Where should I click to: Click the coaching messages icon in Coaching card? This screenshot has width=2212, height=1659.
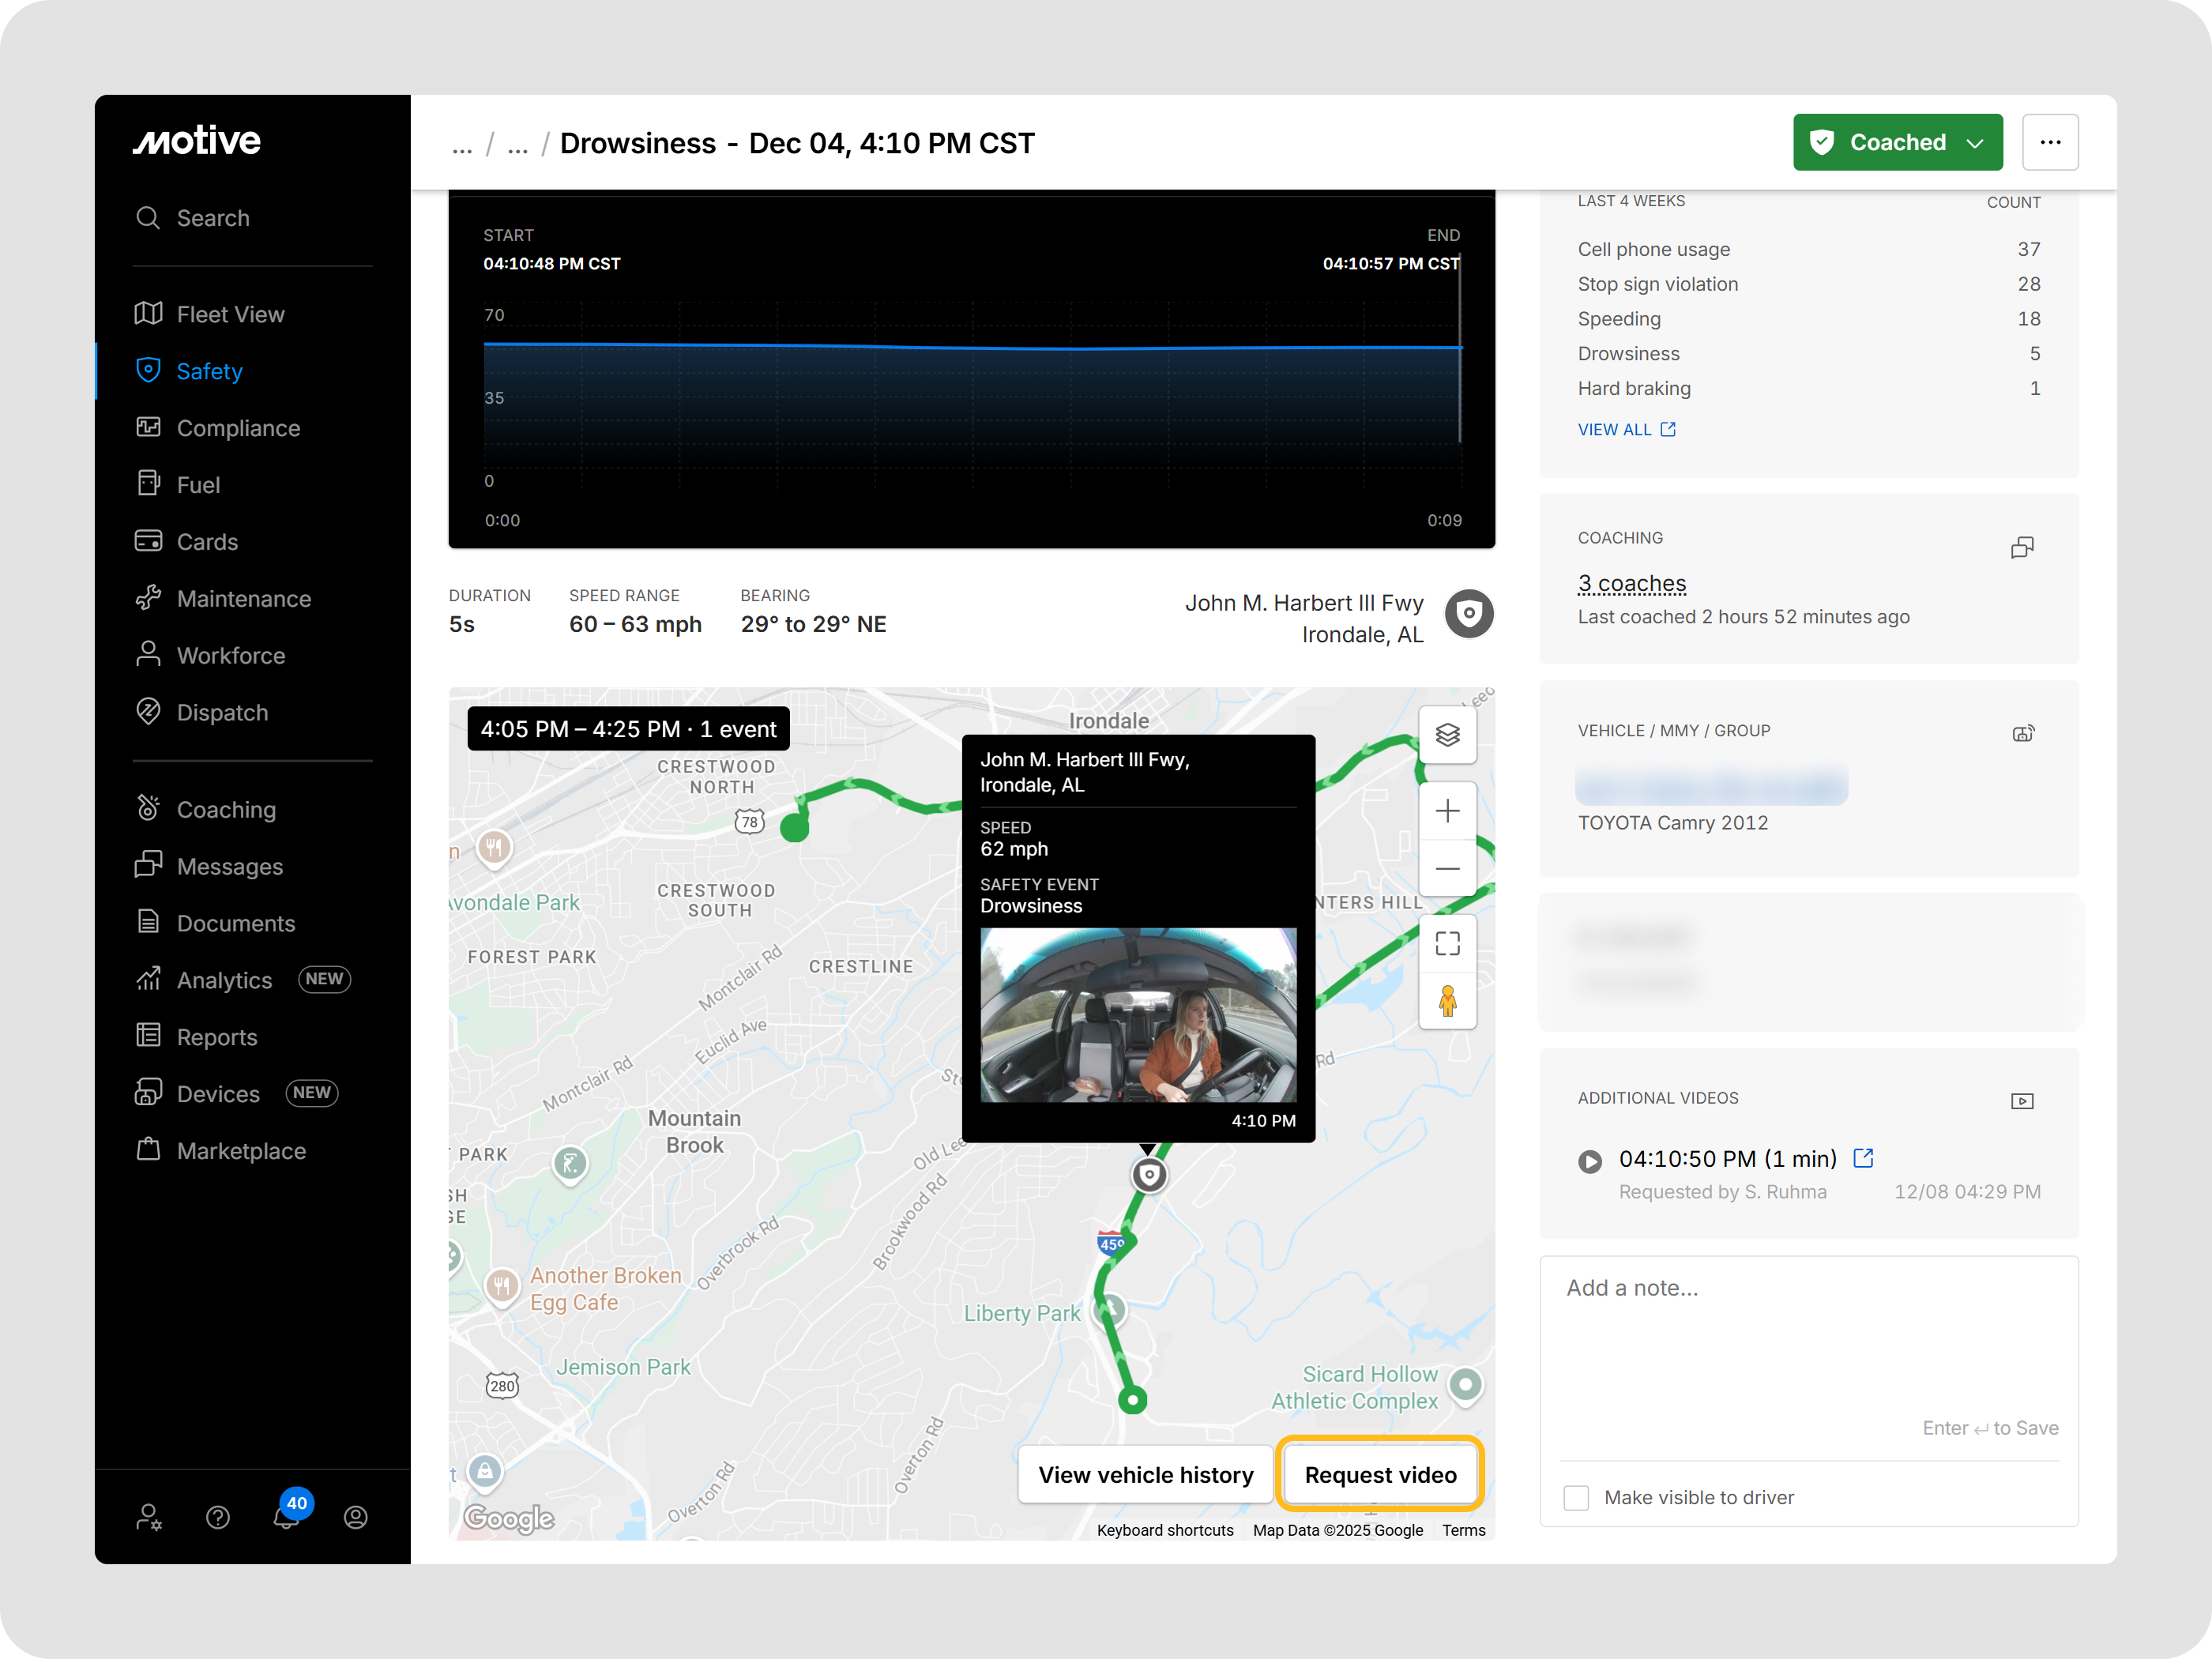click(x=2022, y=547)
